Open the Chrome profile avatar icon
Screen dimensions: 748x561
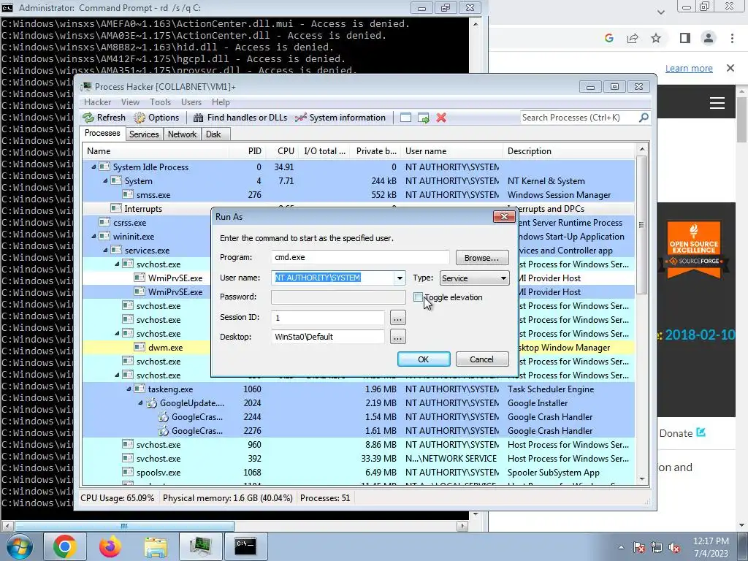click(709, 38)
